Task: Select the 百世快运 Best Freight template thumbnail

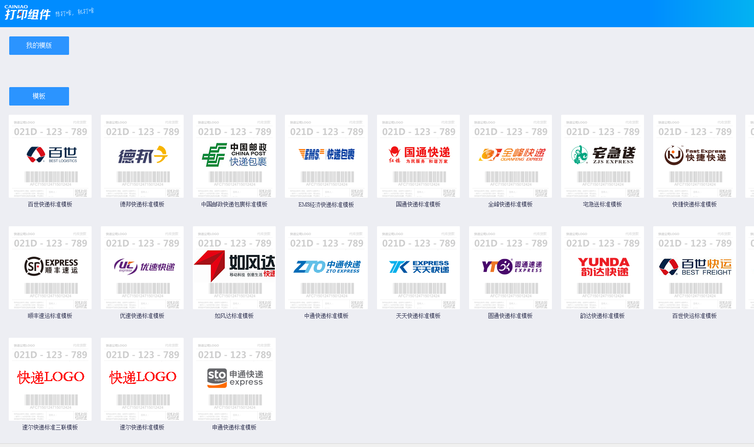Action: [695, 268]
